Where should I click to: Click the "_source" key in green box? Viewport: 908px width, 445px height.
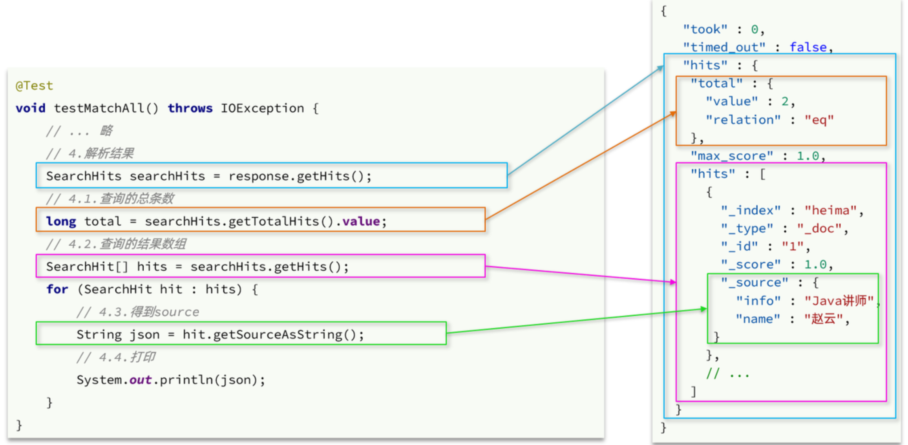tap(754, 283)
